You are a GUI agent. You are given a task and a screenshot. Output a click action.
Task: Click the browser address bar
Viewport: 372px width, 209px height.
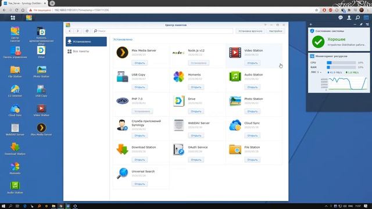[171, 10]
